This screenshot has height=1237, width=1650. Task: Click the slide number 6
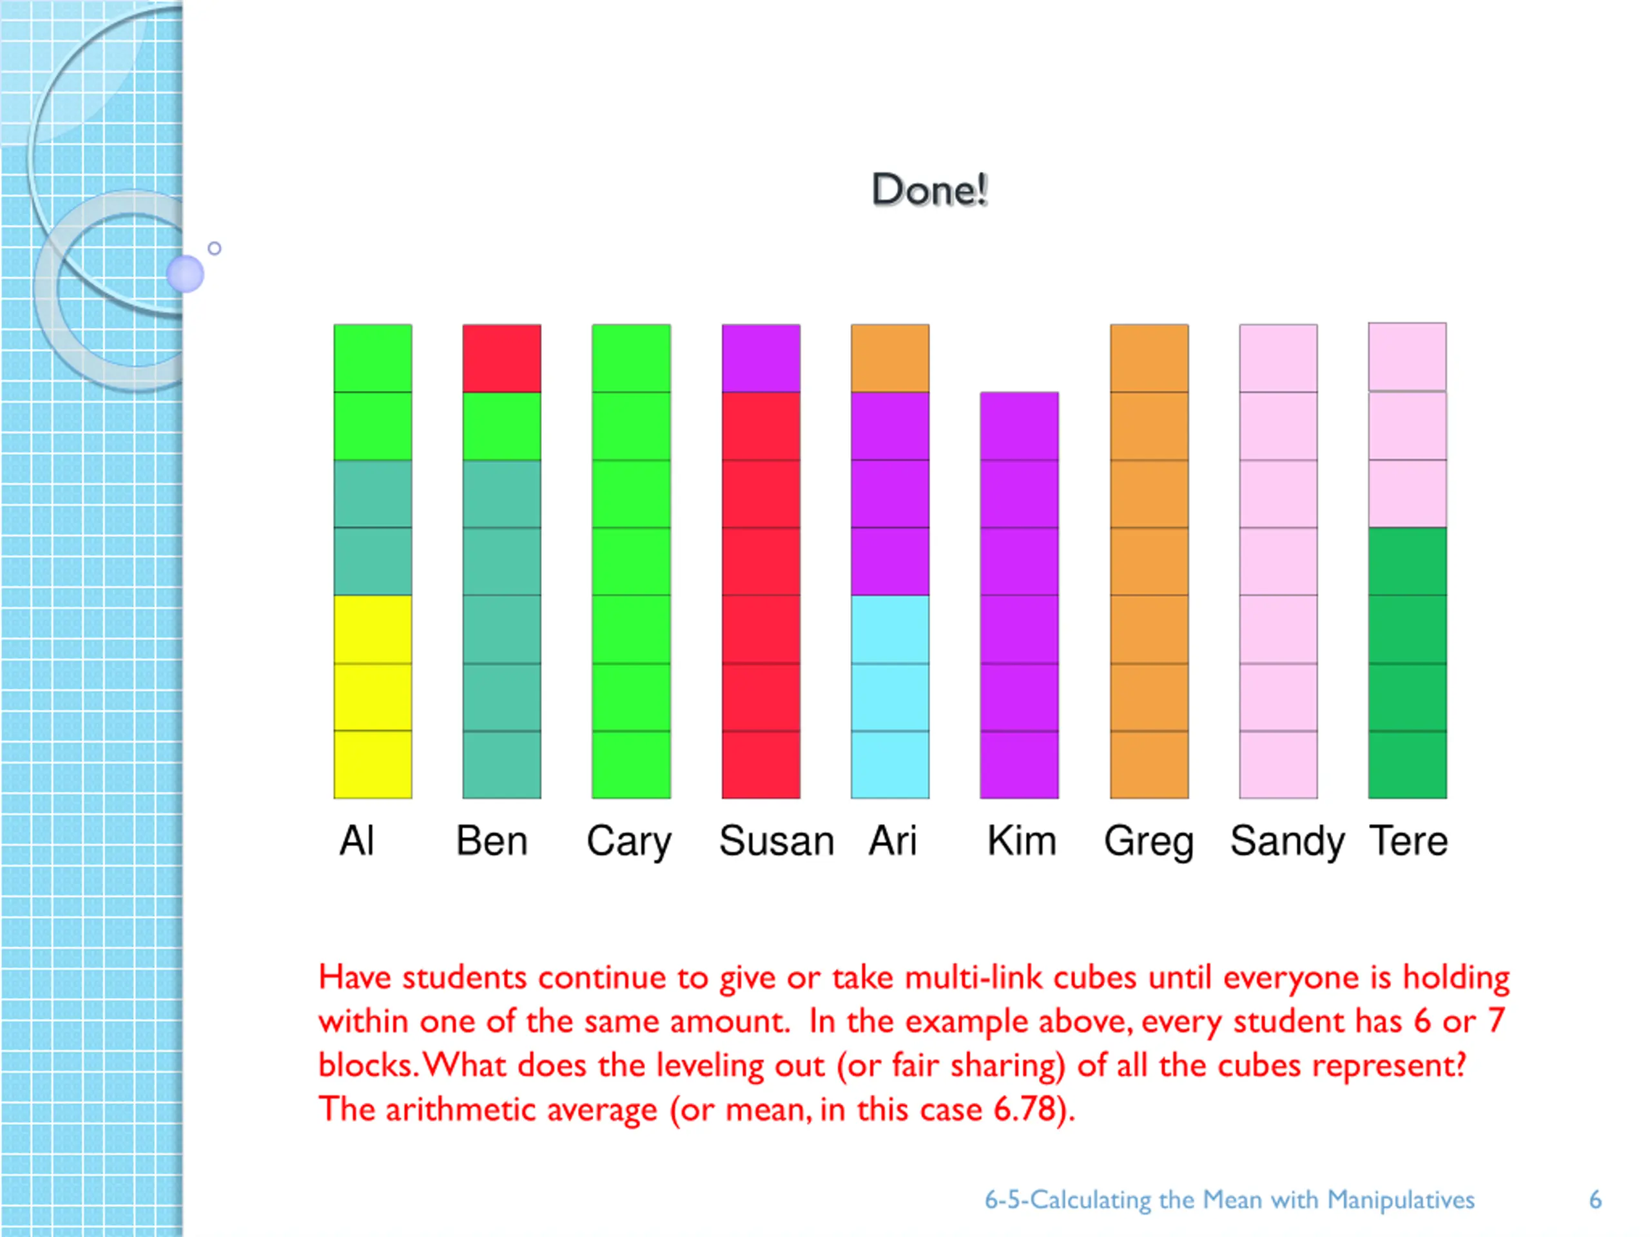coord(1595,1200)
